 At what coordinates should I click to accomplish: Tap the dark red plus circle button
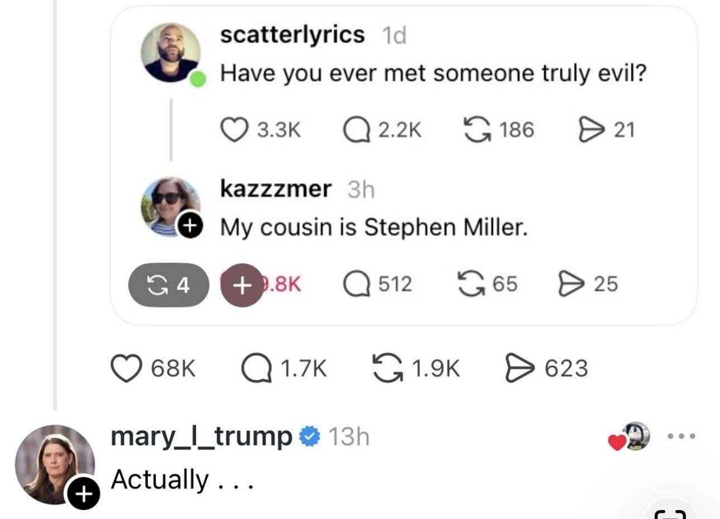[x=242, y=285]
